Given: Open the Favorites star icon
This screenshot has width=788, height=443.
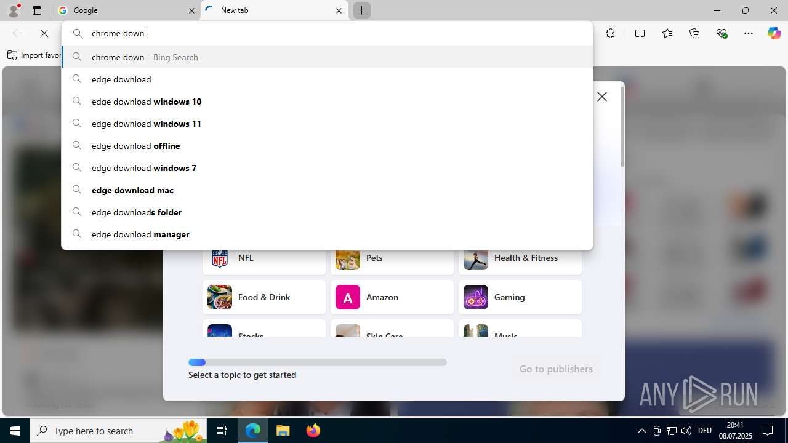Looking at the screenshot, I should click(667, 33).
